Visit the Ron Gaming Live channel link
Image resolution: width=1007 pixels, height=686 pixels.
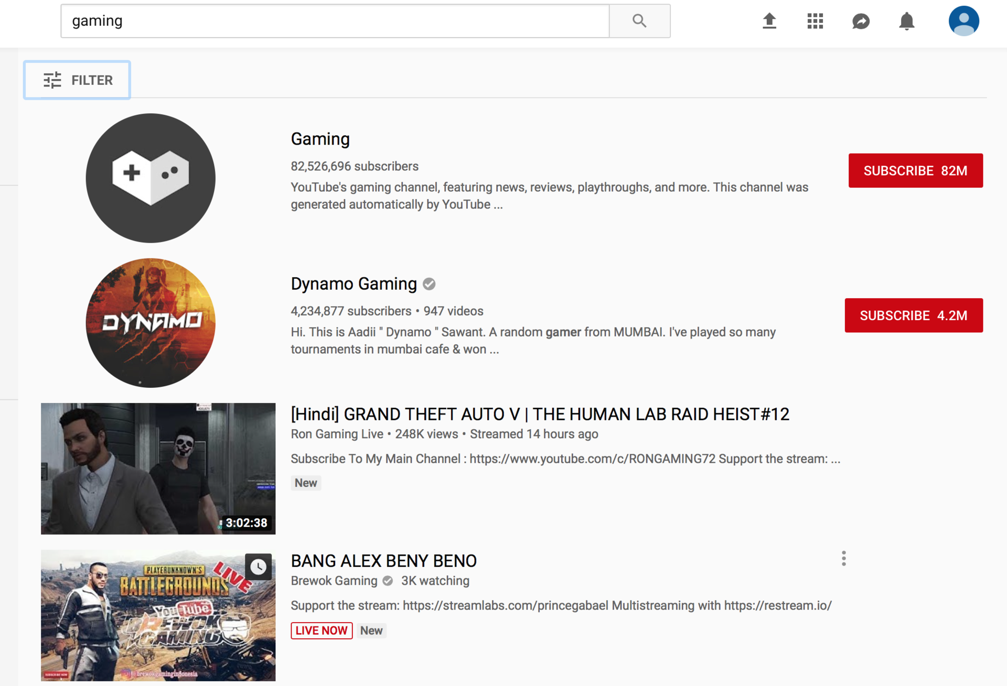tap(337, 434)
